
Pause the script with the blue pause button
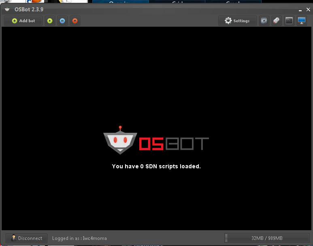[62, 21]
